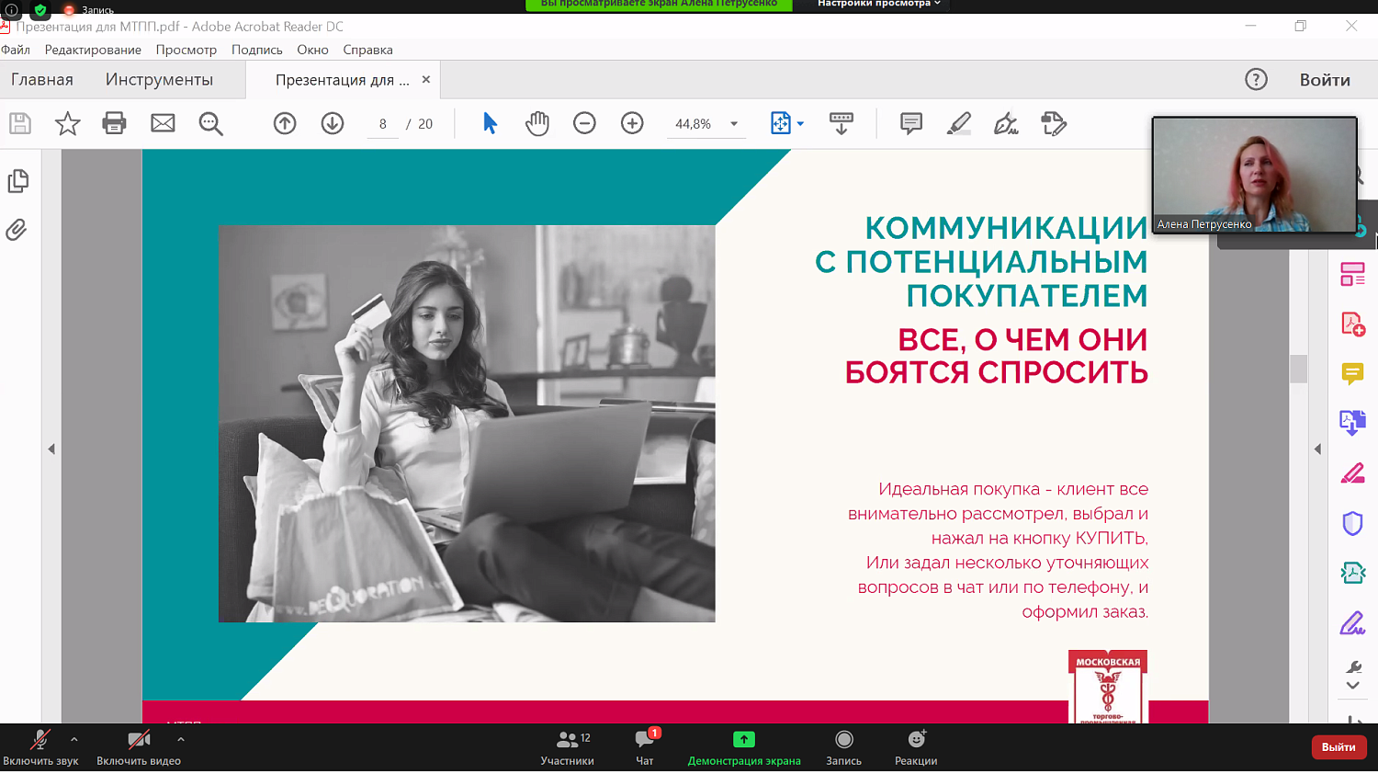This screenshot has height=774, width=1378.
Task: Open Настройки просмотра view options dropdown
Action: 879,5
